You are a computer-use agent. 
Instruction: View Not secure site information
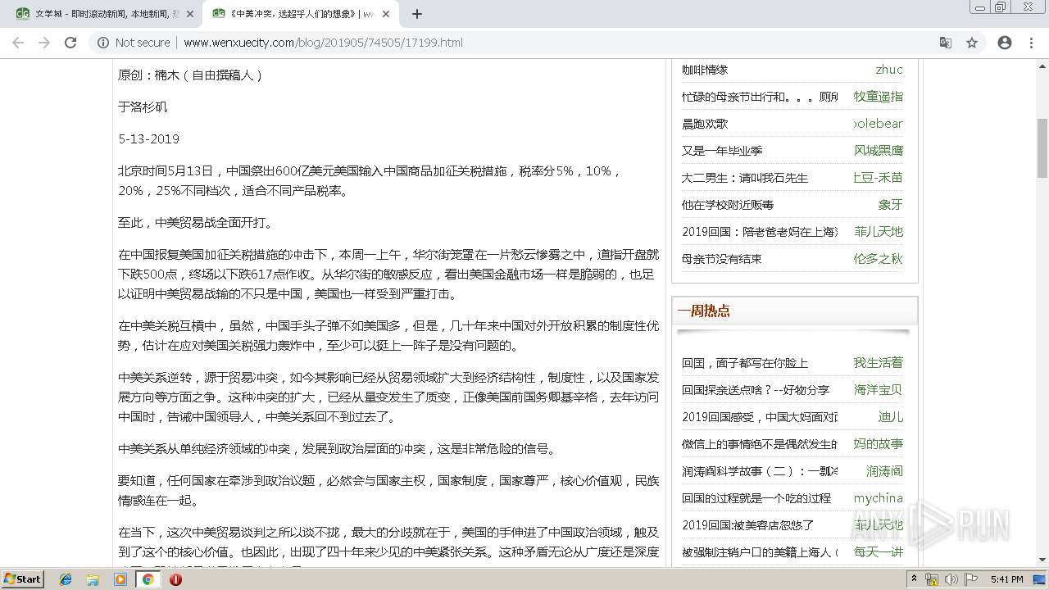click(134, 43)
